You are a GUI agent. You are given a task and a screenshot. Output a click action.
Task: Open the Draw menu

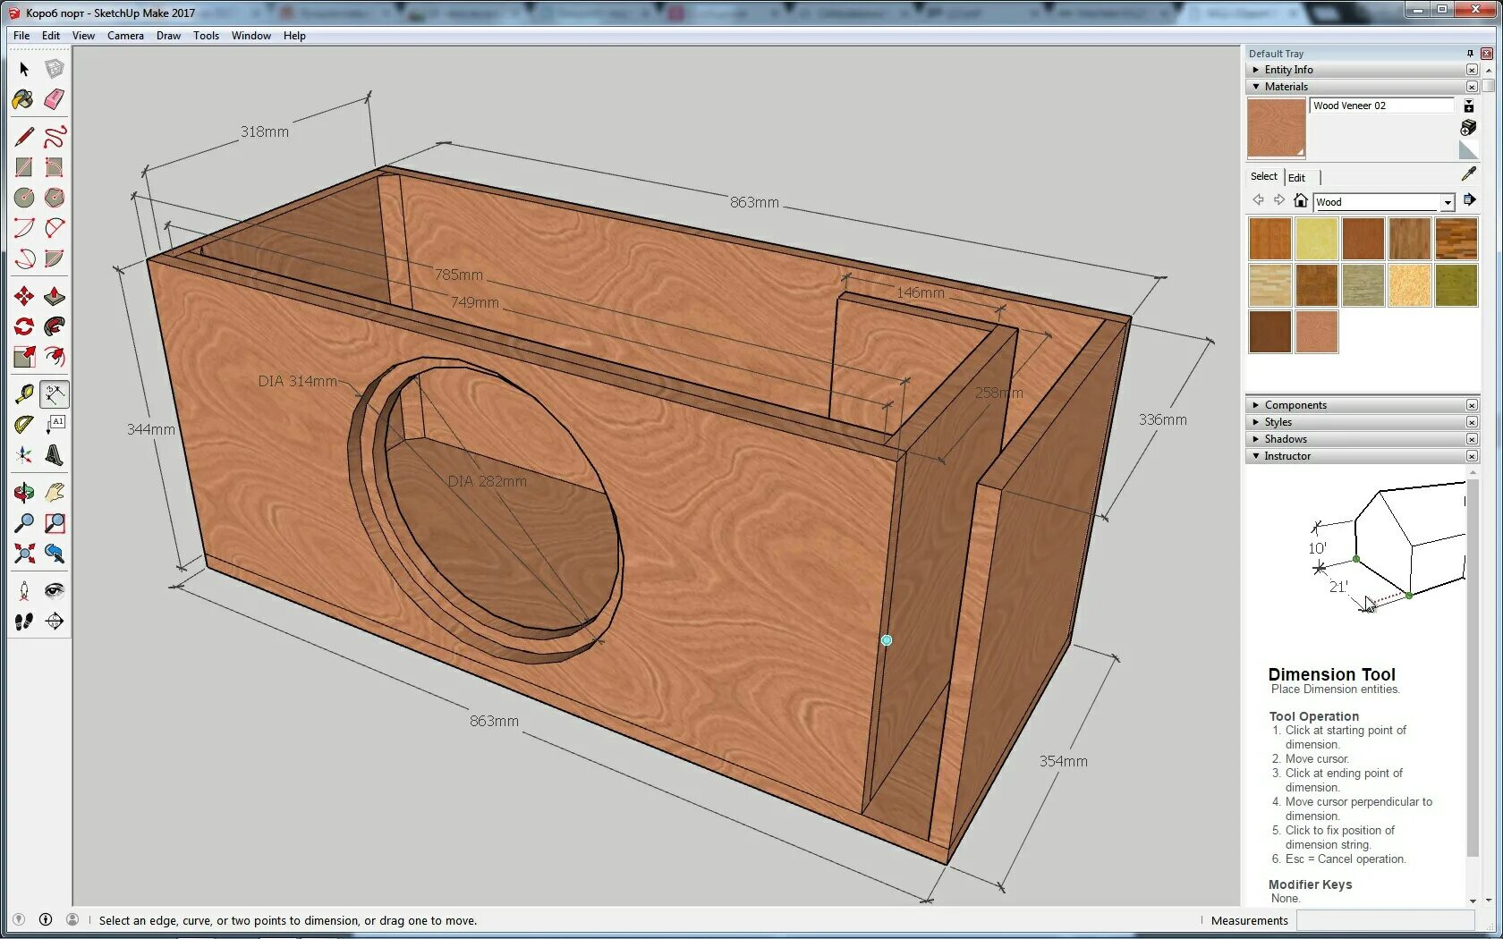pyautogui.click(x=168, y=36)
